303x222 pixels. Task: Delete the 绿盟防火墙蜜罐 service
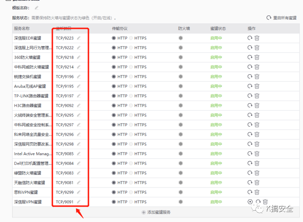(x=257, y=173)
